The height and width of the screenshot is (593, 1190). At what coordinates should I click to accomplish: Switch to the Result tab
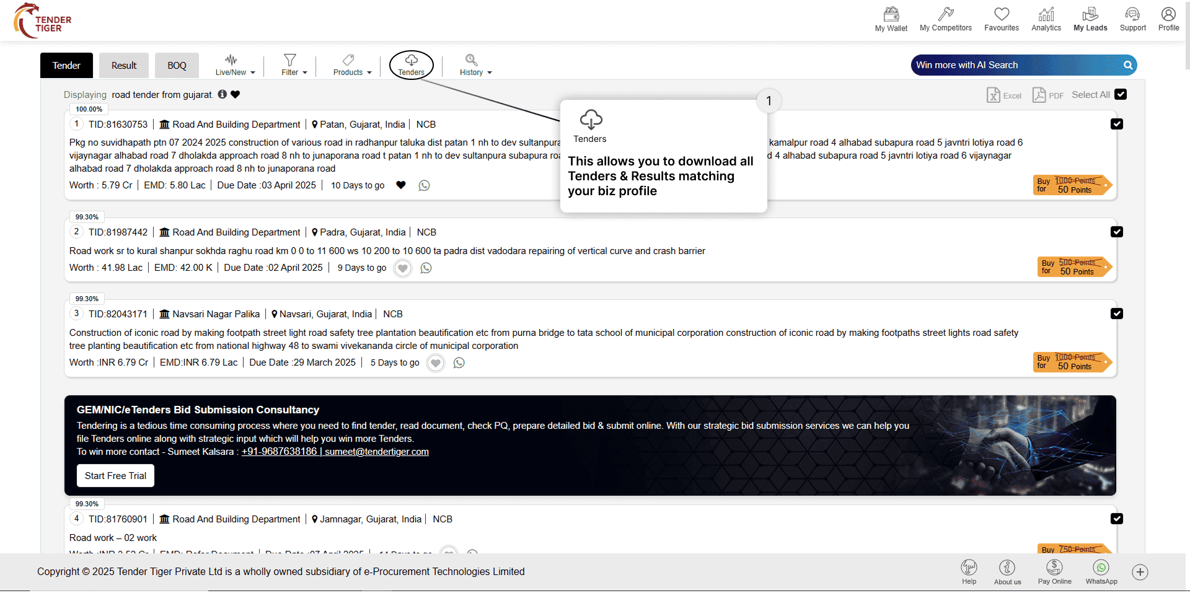[x=124, y=66]
